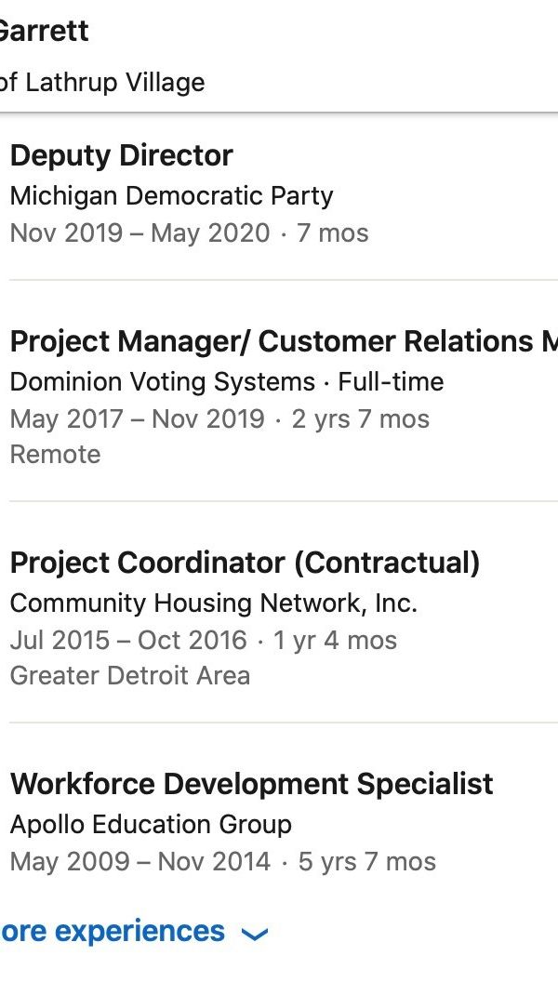
Task: Click the Nov 2019 – May 2020 dates
Action: tap(139, 232)
